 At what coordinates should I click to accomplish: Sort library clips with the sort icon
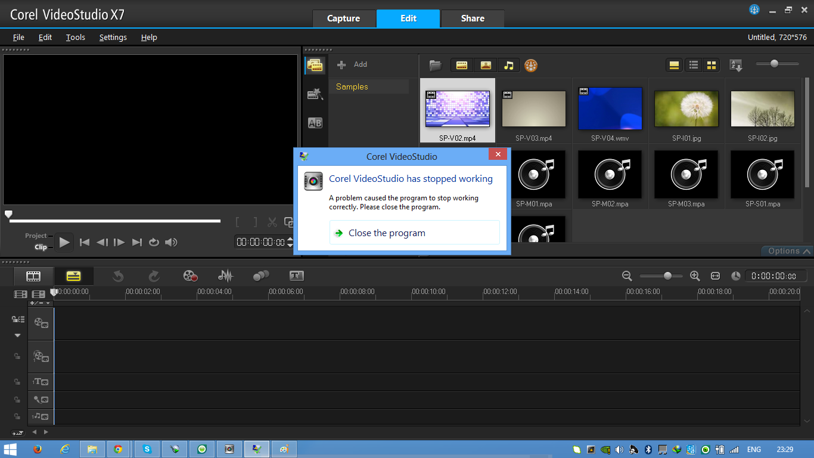click(737, 66)
